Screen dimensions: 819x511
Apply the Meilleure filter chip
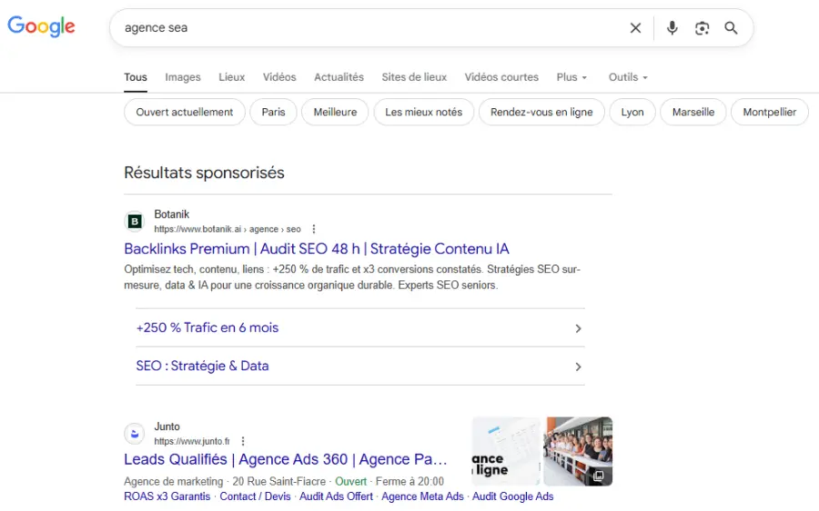335,112
